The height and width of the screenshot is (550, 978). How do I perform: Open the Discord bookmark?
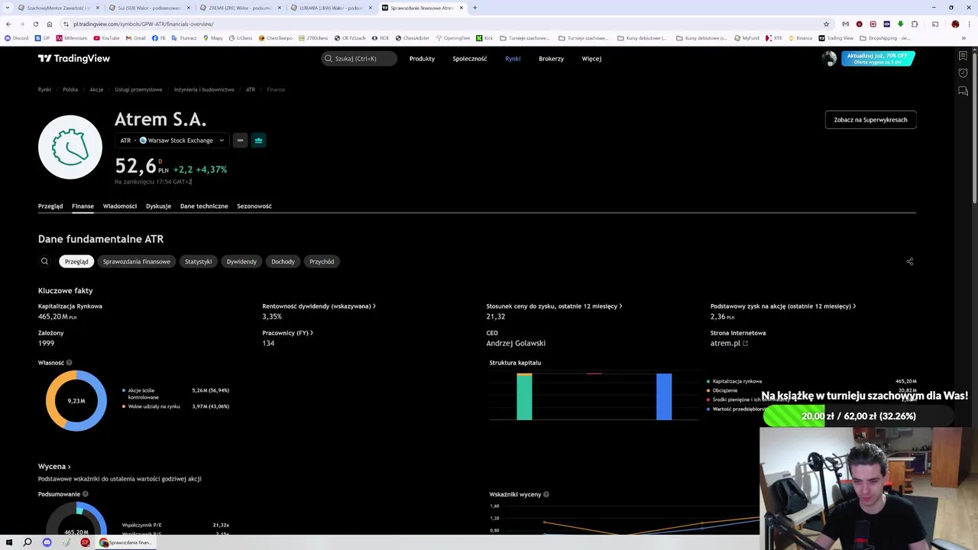pos(16,37)
